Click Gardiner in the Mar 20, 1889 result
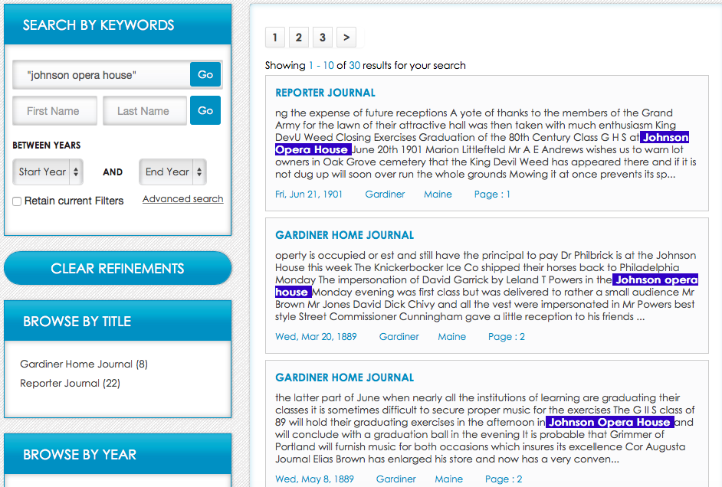722x487 pixels. click(399, 337)
